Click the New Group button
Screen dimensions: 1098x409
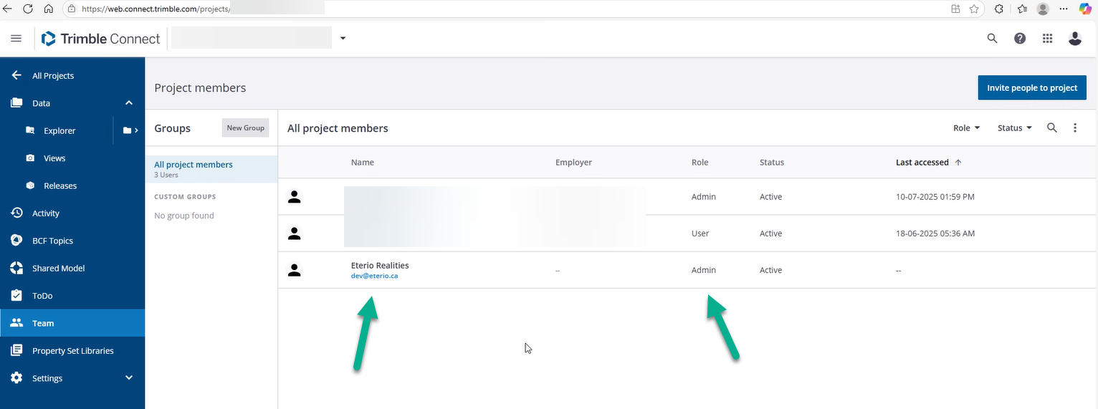[x=245, y=128]
